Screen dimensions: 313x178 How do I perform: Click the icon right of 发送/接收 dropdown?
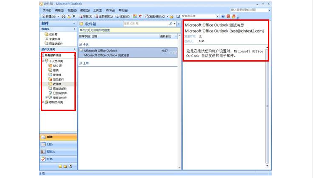172,16
